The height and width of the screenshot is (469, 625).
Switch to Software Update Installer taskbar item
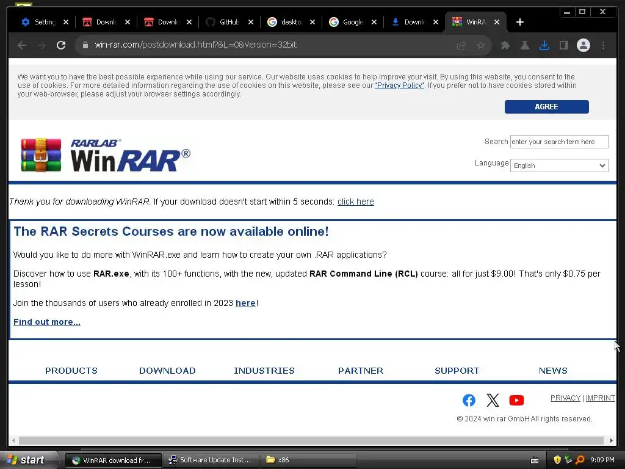tap(211, 460)
